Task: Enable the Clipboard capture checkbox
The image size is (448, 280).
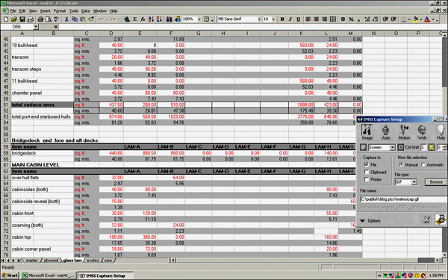Action: (367, 172)
